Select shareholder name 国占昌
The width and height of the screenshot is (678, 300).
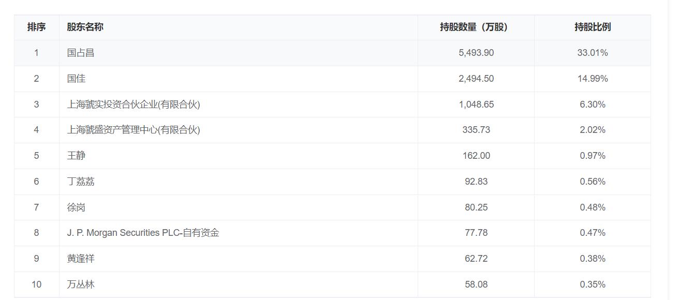[81, 53]
